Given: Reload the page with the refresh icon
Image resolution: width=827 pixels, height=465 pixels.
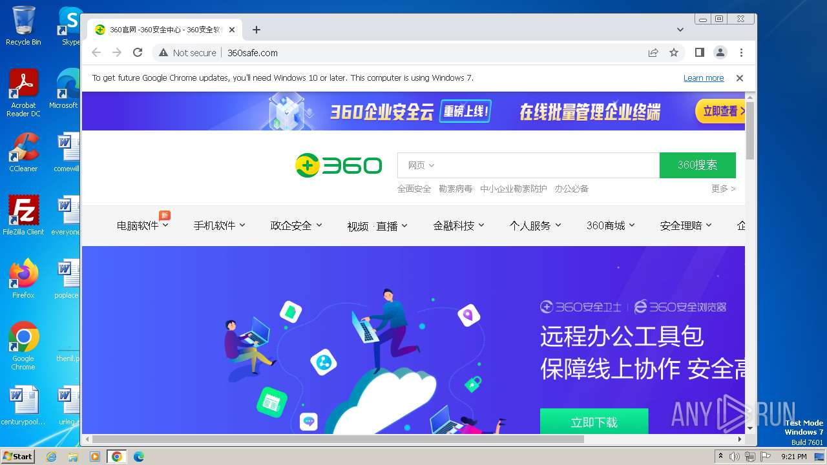Looking at the screenshot, I should click(x=138, y=53).
